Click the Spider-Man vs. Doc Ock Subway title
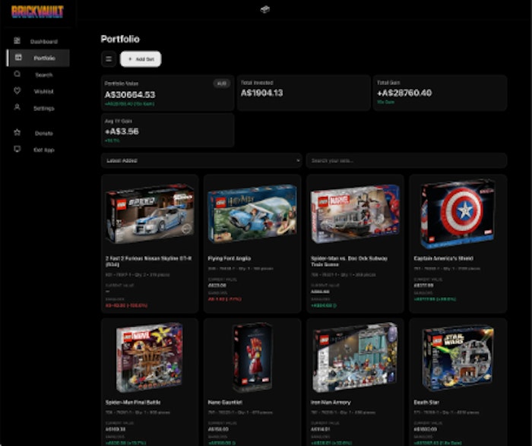 (349, 261)
